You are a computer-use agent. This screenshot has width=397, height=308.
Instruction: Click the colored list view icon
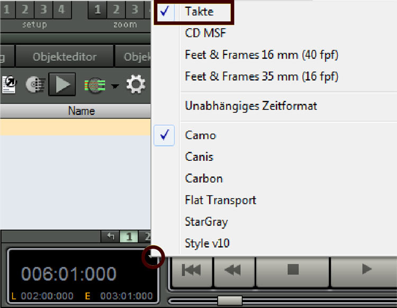pos(95,85)
